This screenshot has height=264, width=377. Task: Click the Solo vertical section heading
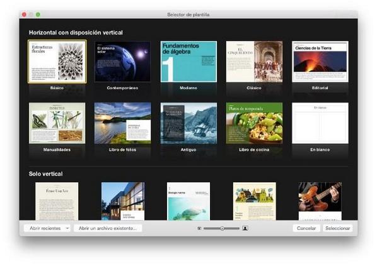click(45, 174)
